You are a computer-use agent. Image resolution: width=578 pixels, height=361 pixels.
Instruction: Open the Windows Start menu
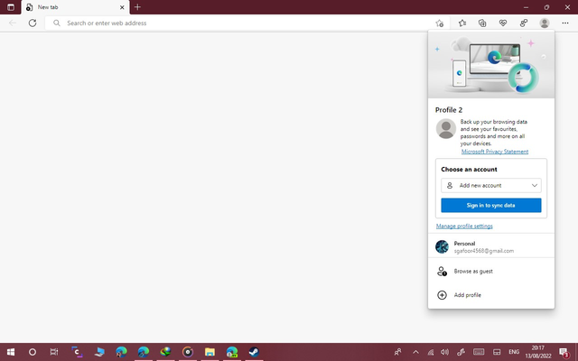click(11, 352)
